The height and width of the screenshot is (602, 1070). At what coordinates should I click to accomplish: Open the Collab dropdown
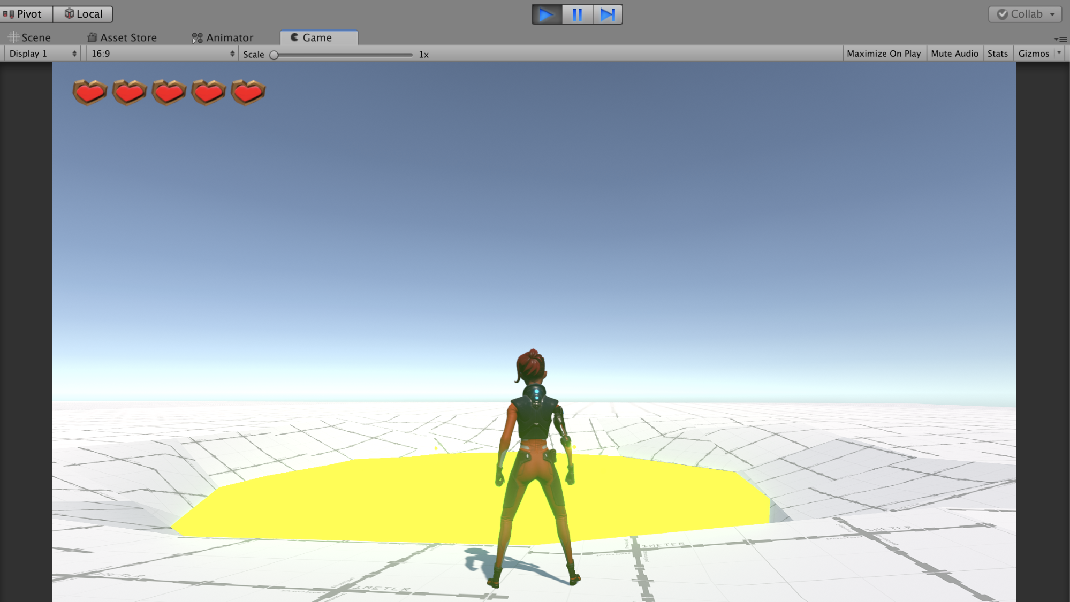[1025, 14]
